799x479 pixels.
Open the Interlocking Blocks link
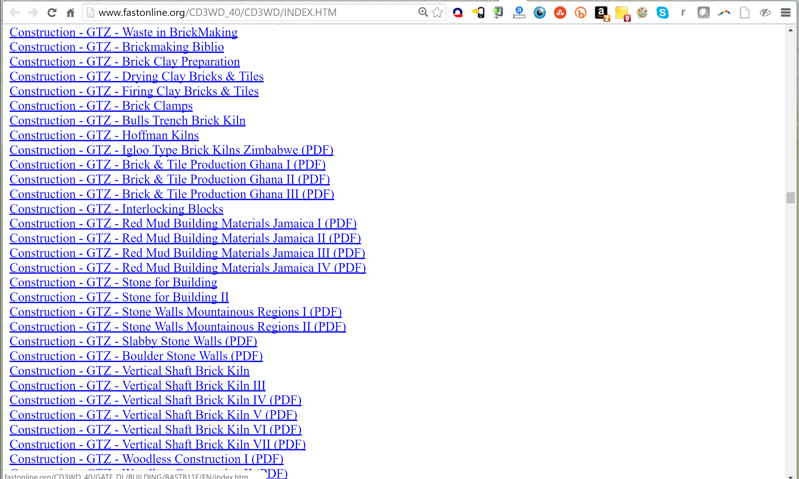coord(116,209)
